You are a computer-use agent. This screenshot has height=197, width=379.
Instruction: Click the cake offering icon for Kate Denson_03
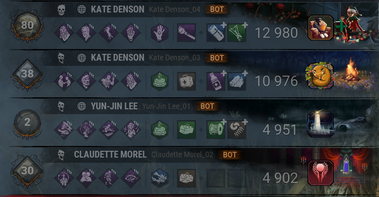tap(160, 81)
